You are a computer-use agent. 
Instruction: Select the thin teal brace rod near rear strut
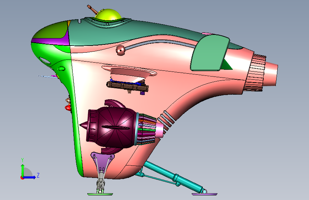160,179
